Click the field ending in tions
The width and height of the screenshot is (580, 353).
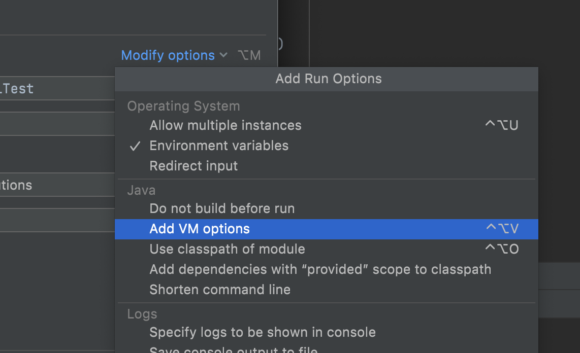click(x=57, y=185)
